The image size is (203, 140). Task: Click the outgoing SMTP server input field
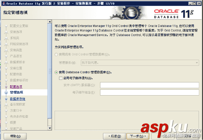(150, 85)
